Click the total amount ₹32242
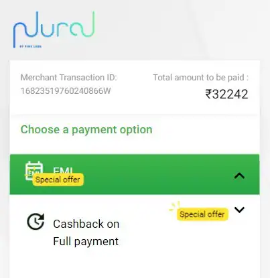 click(226, 94)
